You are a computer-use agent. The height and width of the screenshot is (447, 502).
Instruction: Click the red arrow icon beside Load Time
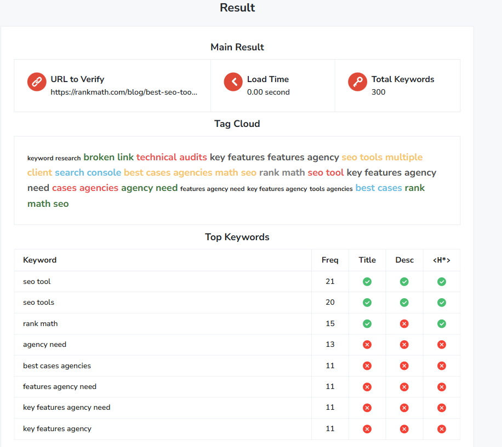[x=233, y=82]
